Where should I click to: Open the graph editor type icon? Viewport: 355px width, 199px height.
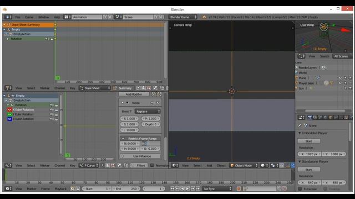click(8, 165)
